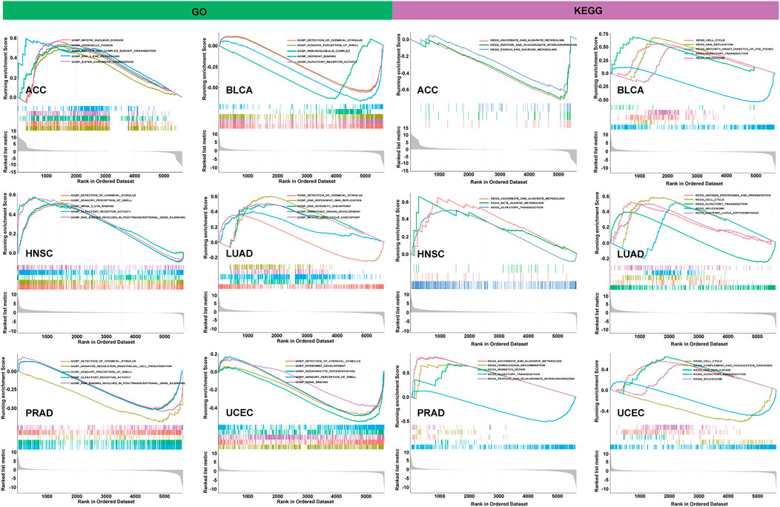780x507 pixels.
Task: Select "Rank in Ordered Dataset" under the GO LUAD plot
Action: pos(305,341)
